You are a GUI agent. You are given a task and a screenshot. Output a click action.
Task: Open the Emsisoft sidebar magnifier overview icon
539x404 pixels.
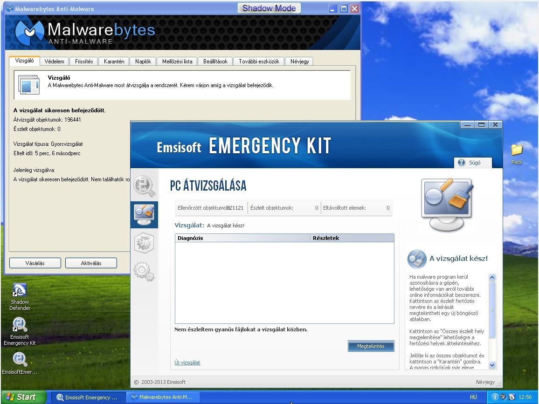click(145, 186)
